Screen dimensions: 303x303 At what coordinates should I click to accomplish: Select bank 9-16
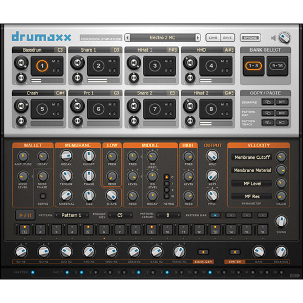pyautogui.click(x=277, y=66)
